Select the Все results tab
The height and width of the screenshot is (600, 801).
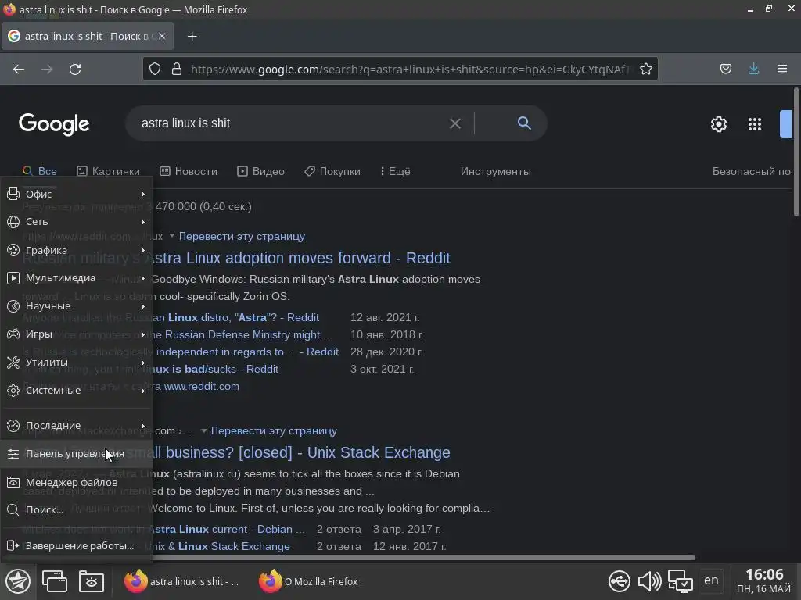click(x=40, y=171)
